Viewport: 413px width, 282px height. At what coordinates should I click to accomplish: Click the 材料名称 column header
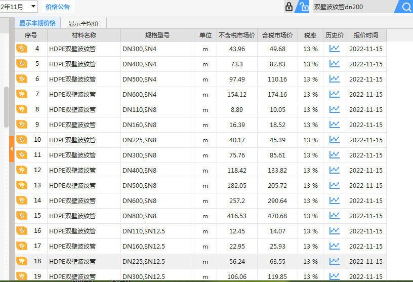click(84, 35)
